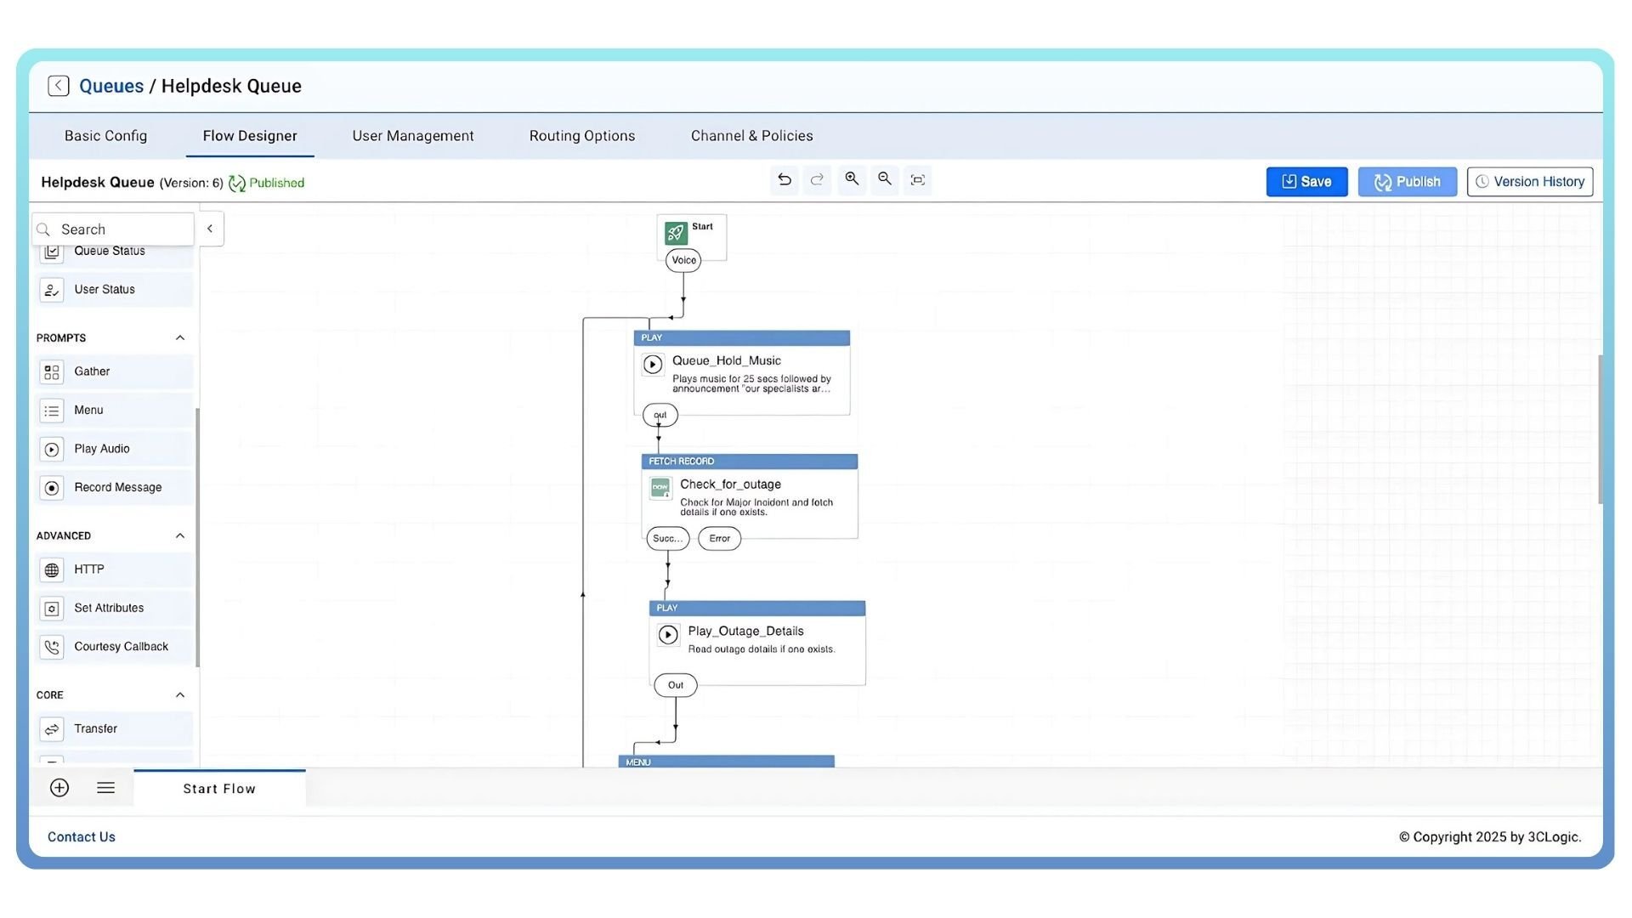This screenshot has width=1632, height=918.
Task: Open the flow list hamburger icon
Action: (105, 788)
